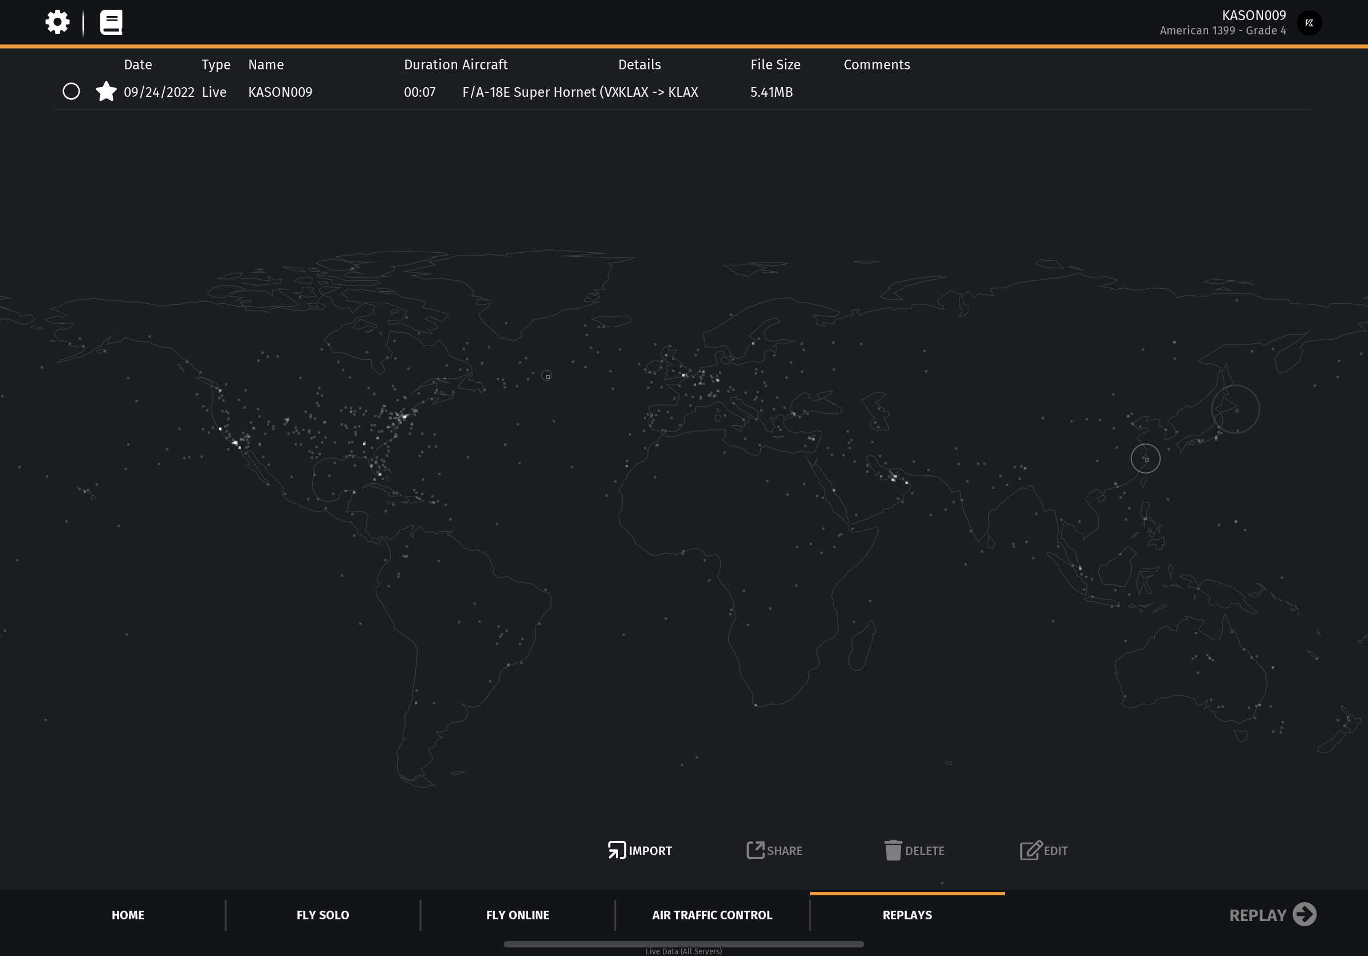
Task: Open the Fly Online tab
Action: coord(517,915)
